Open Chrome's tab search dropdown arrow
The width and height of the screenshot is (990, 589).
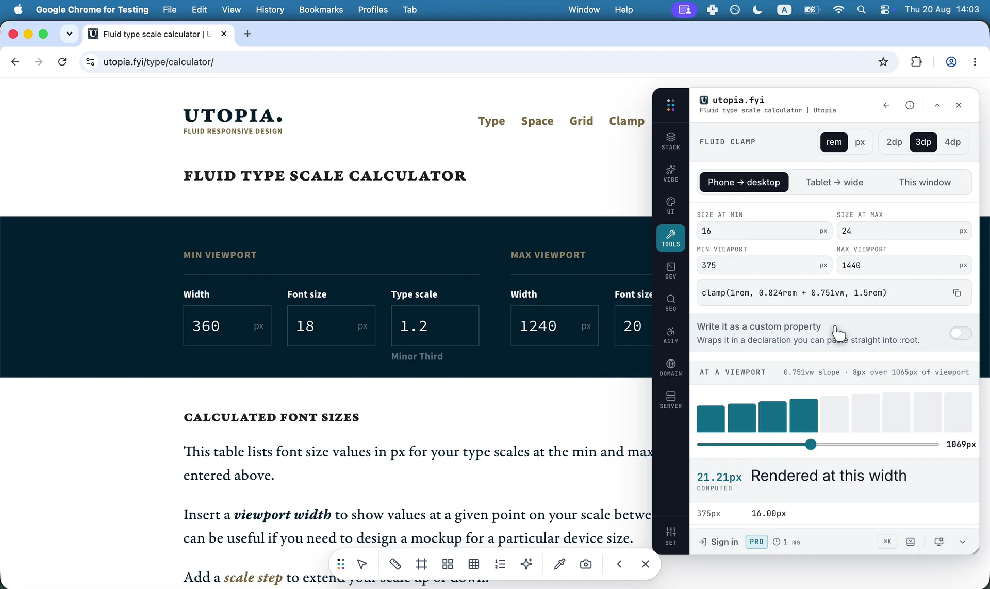[69, 34]
